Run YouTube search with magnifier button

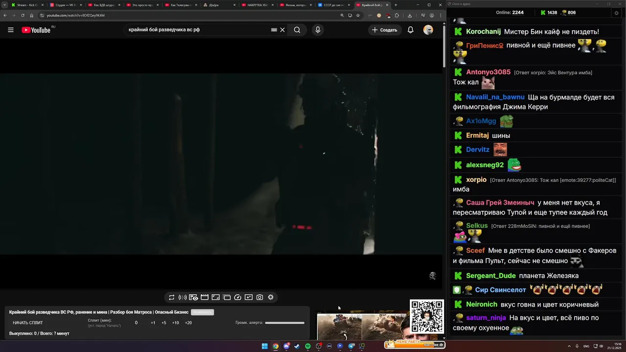pos(297,30)
